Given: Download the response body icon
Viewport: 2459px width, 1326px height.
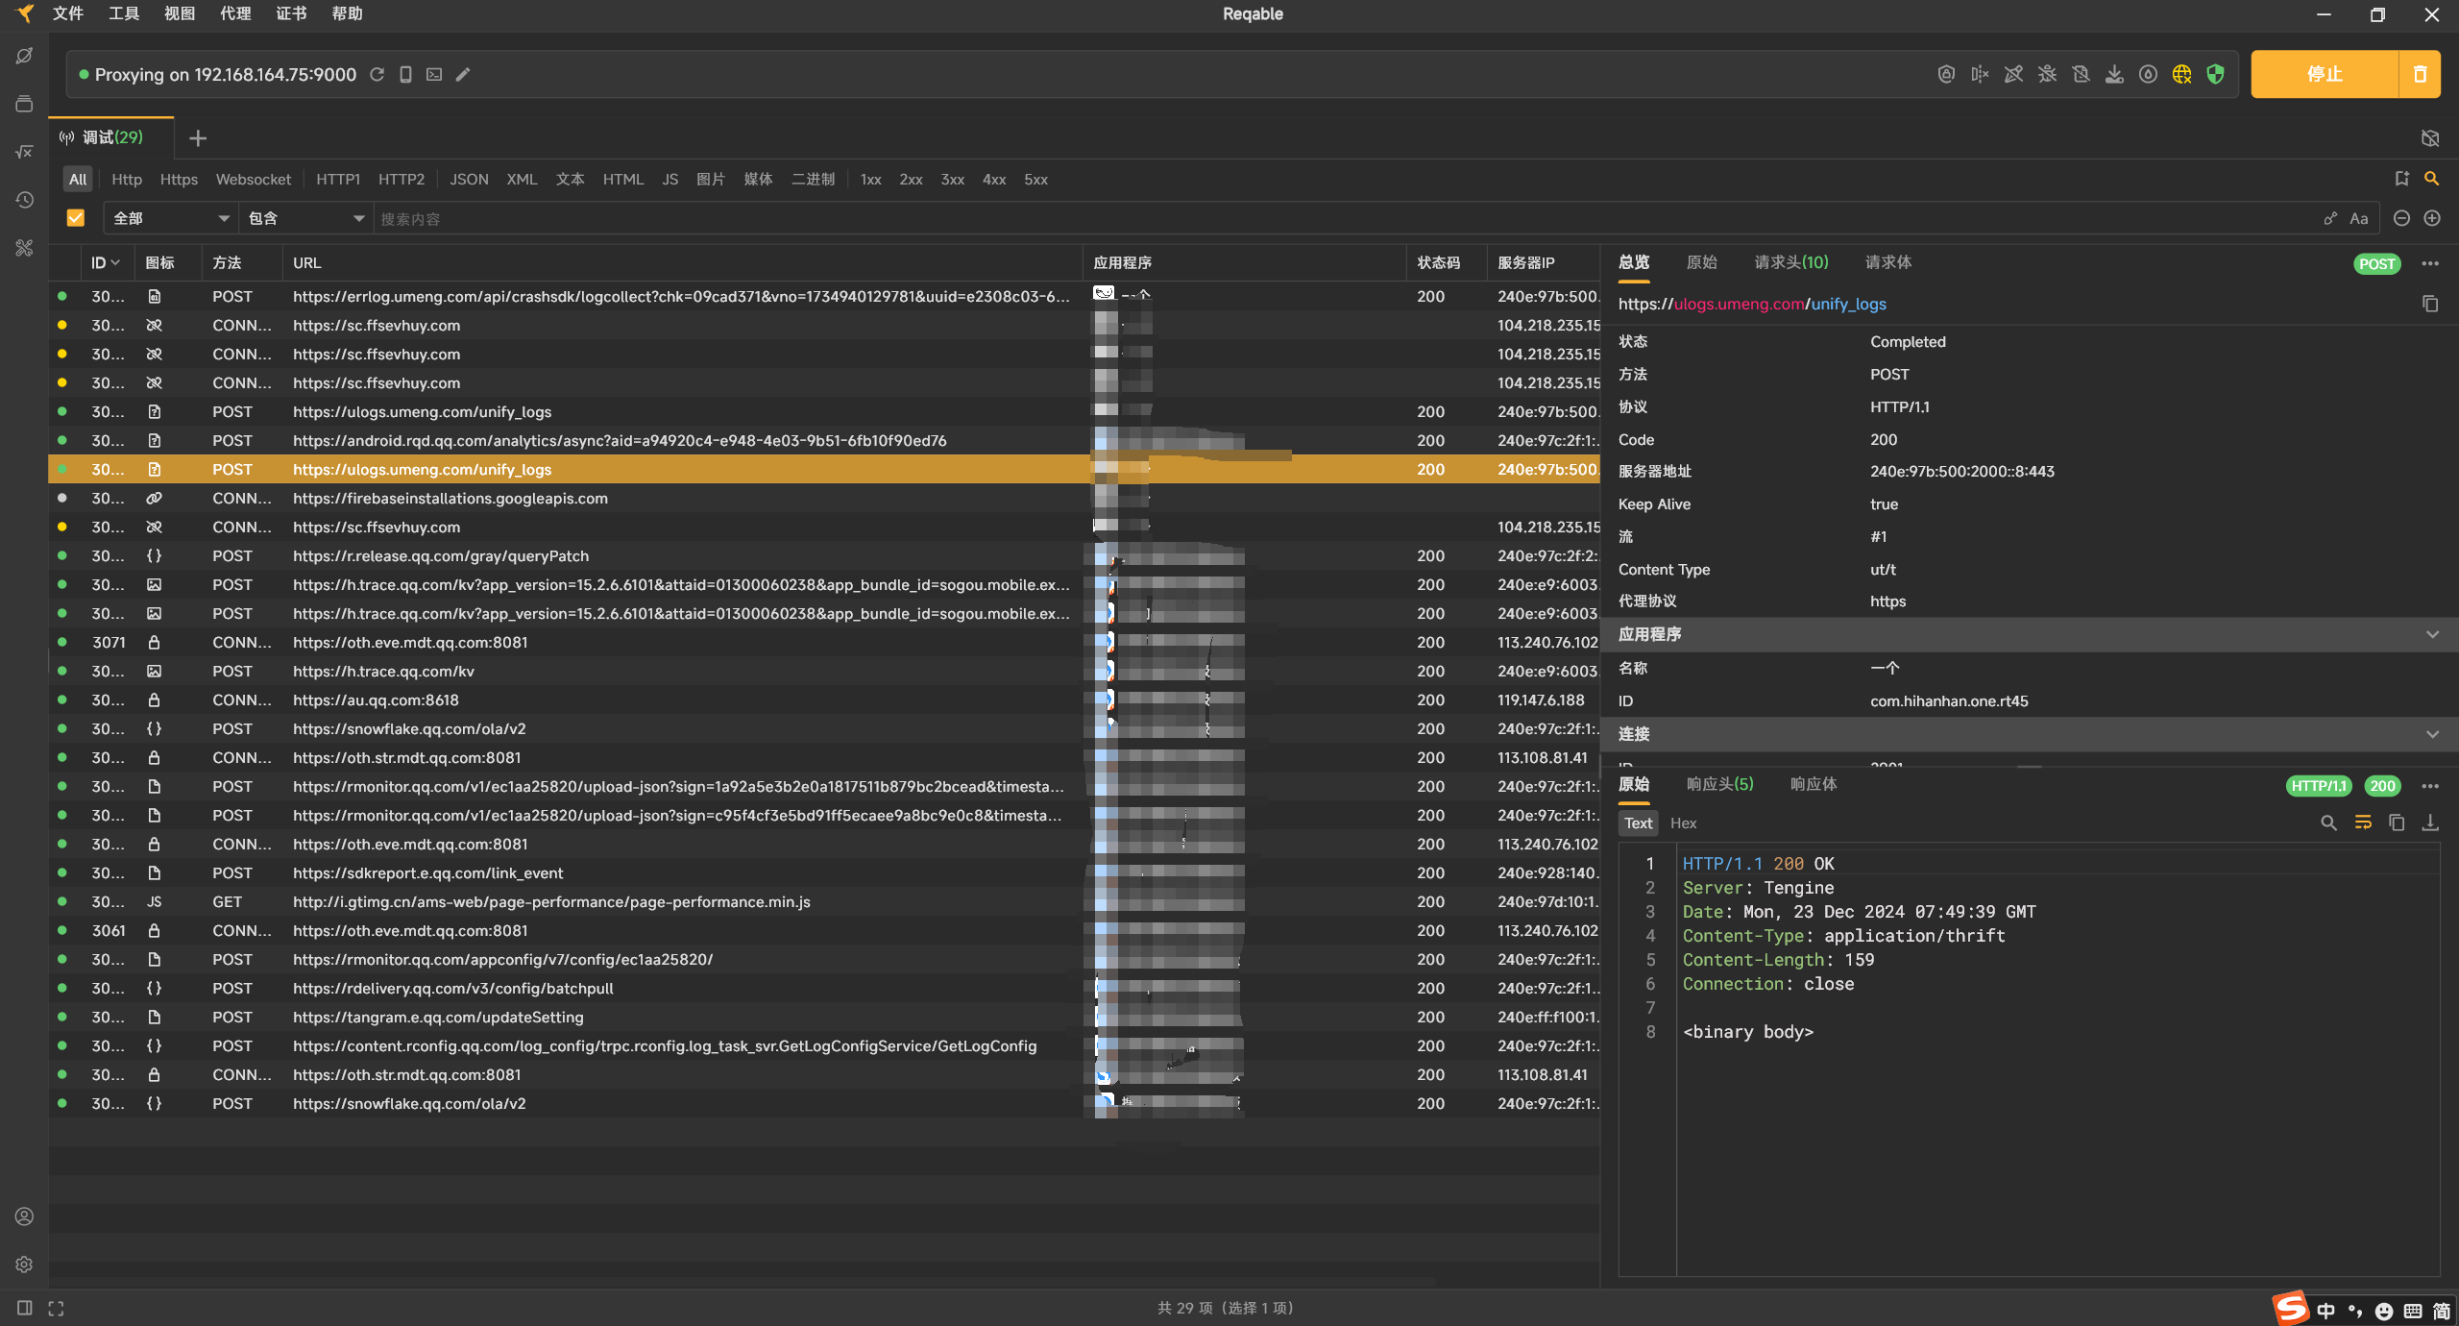Looking at the screenshot, I should coord(2429,823).
